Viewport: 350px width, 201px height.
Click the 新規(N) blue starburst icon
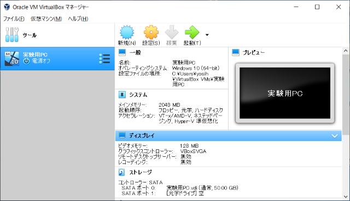coord(127,32)
